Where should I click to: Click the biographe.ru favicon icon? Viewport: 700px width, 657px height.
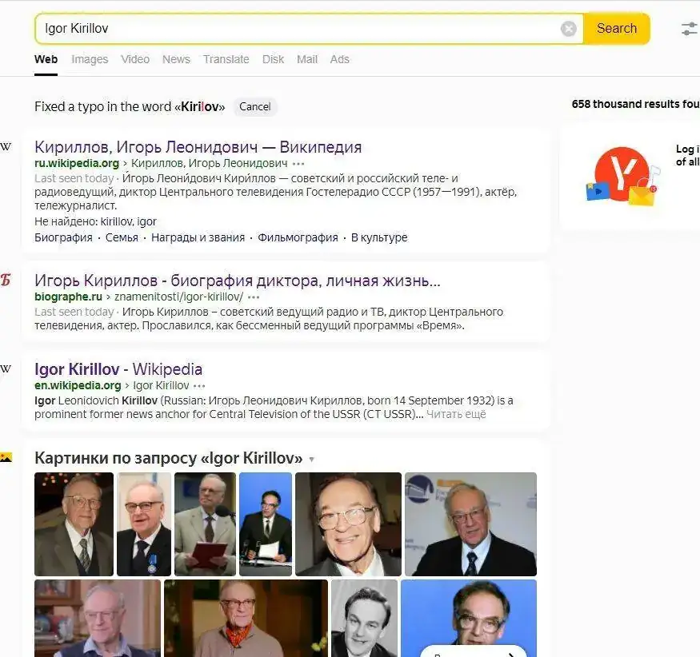click(6, 280)
